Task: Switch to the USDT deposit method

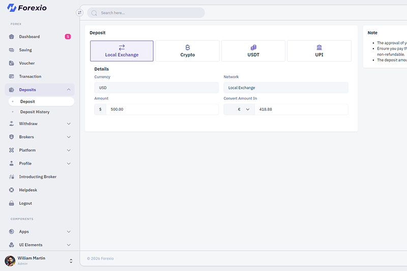Action: click(x=253, y=51)
